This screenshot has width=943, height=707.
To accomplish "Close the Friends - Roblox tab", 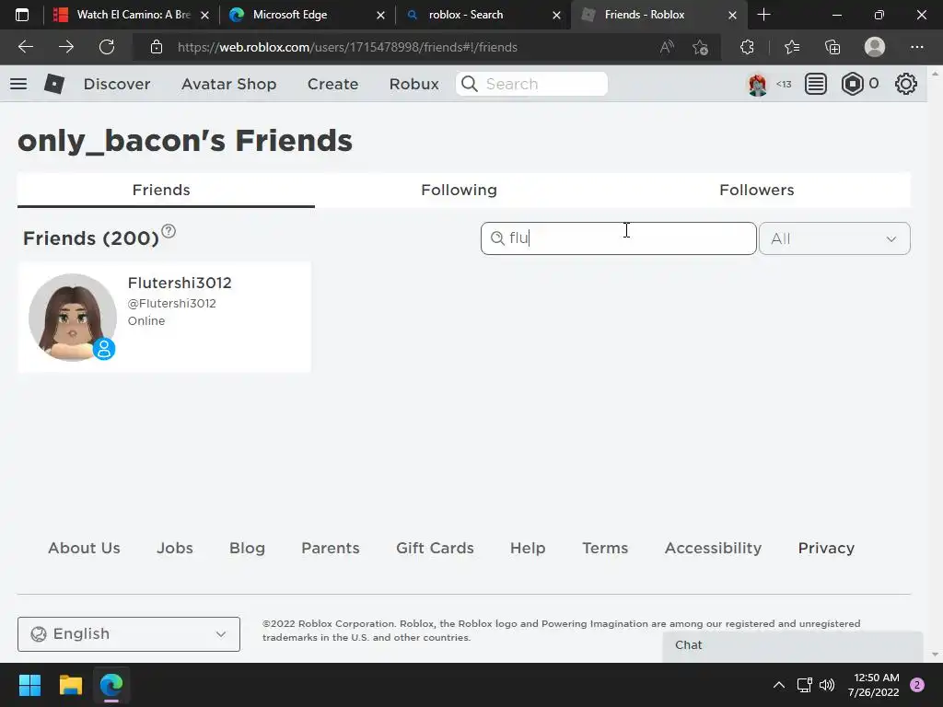I will point(732,15).
